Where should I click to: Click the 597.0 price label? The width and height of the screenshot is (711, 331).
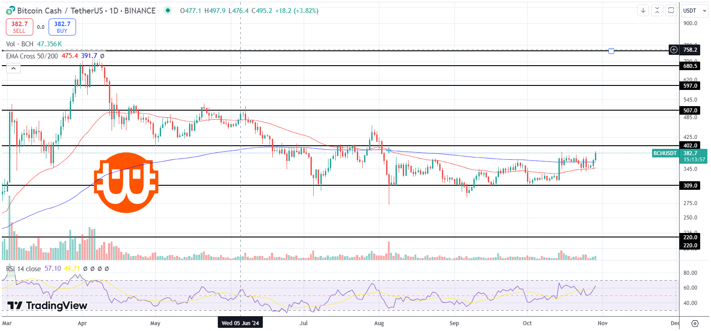click(690, 86)
